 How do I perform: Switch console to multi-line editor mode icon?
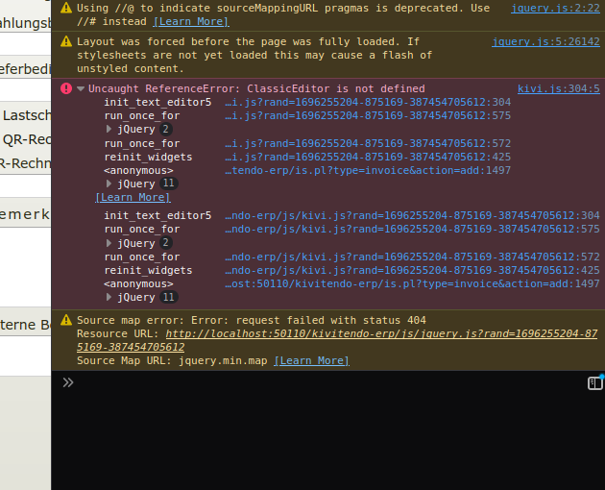(595, 383)
